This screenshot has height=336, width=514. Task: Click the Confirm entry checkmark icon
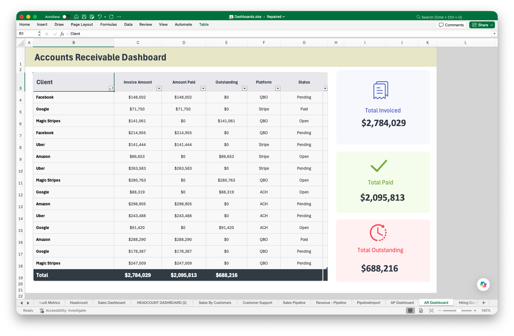(55, 34)
